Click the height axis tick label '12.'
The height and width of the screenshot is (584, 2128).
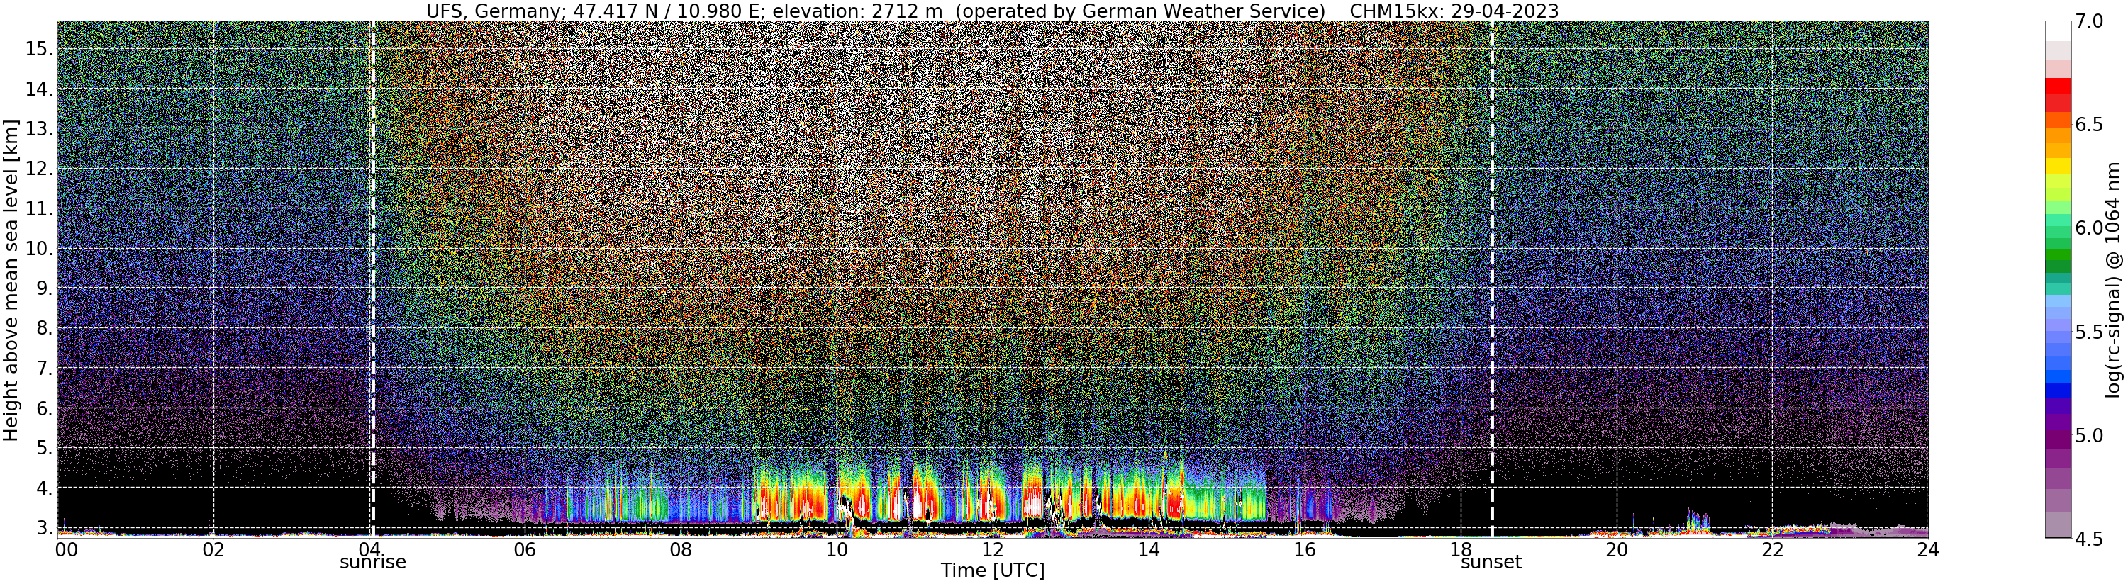pos(39,169)
